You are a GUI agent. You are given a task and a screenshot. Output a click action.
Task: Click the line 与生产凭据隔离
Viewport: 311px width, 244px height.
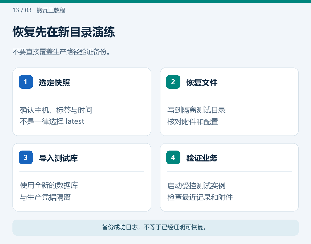coord(45,197)
